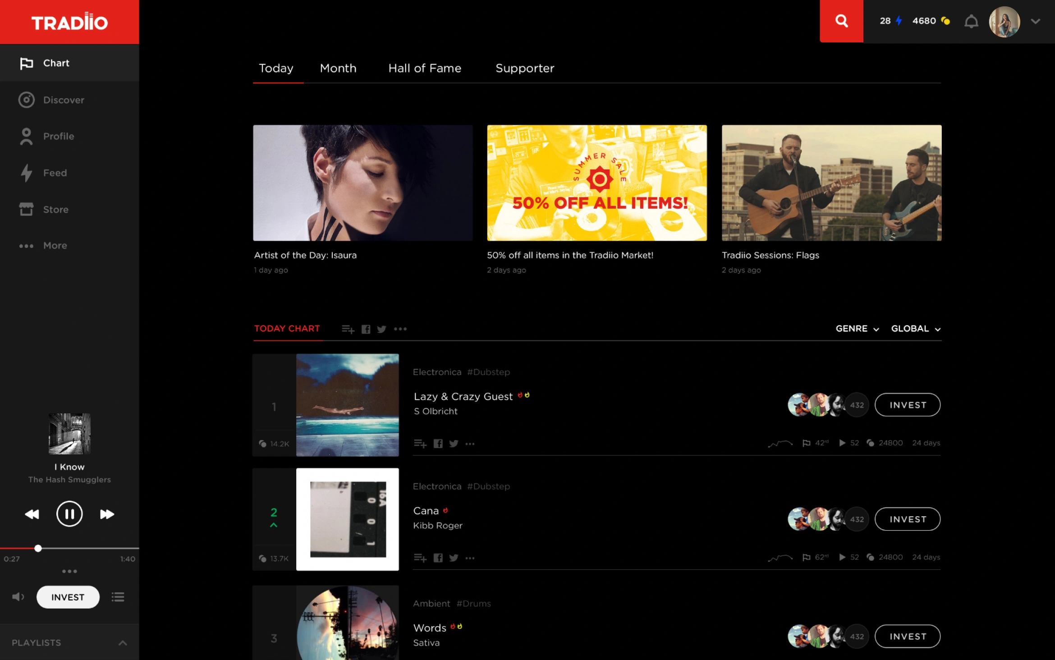Screen dimensions: 1055x660
Task: Share Today Chart on Facebook
Action: [x=366, y=329]
